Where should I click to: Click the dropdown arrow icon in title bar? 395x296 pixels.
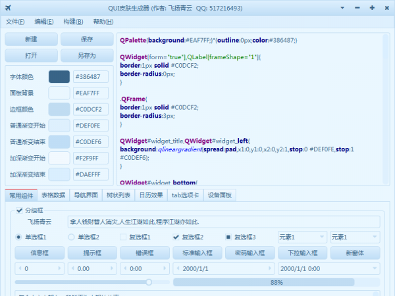click(x=342, y=7)
